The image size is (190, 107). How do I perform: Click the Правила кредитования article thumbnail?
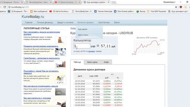[61, 52]
